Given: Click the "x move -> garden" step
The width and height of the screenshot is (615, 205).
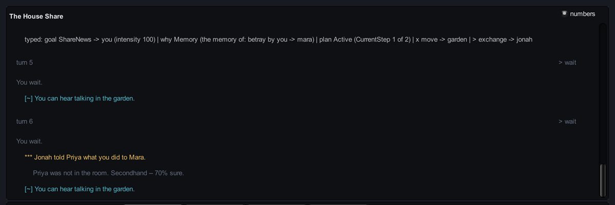Looking at the screenshot, I should click(441, 39).
